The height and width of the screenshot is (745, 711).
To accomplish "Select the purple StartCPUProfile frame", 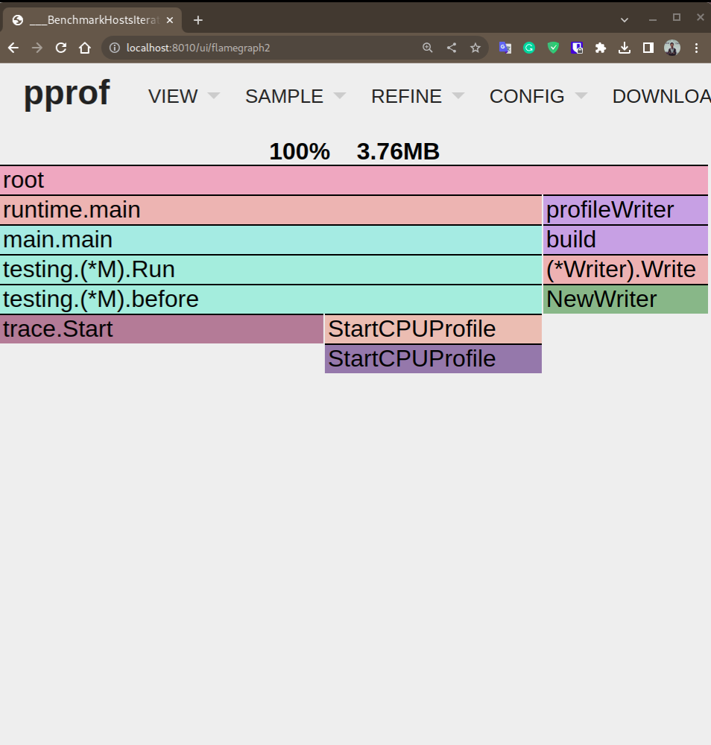I will (x=434, y=359).
